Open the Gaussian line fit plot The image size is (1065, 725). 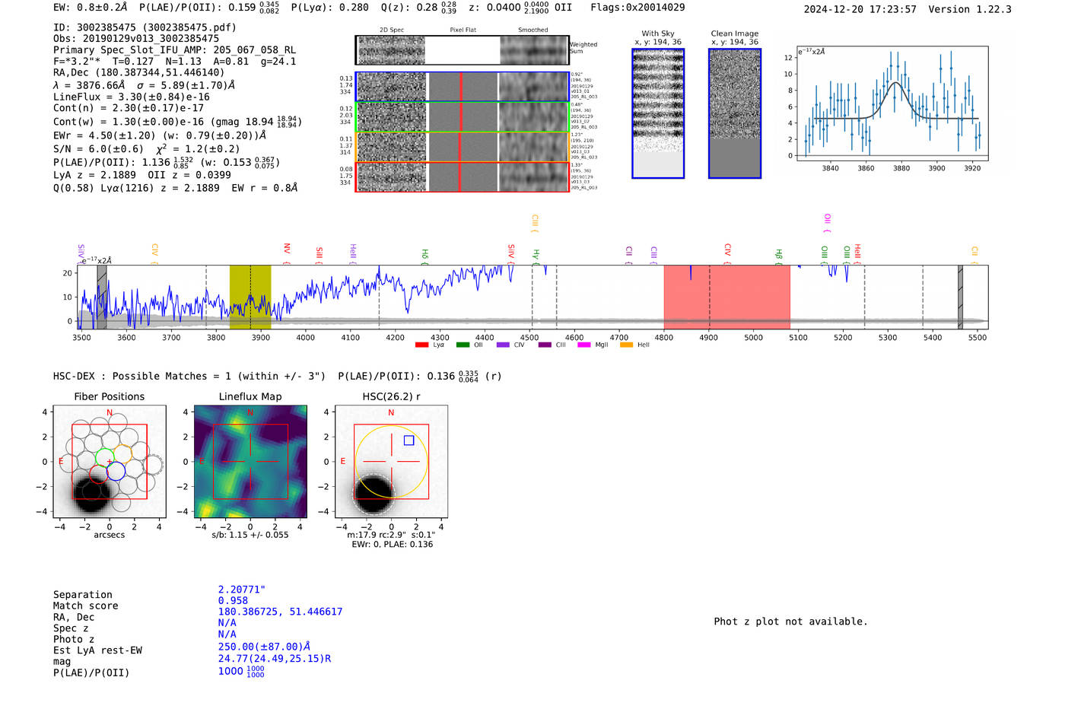892,103
